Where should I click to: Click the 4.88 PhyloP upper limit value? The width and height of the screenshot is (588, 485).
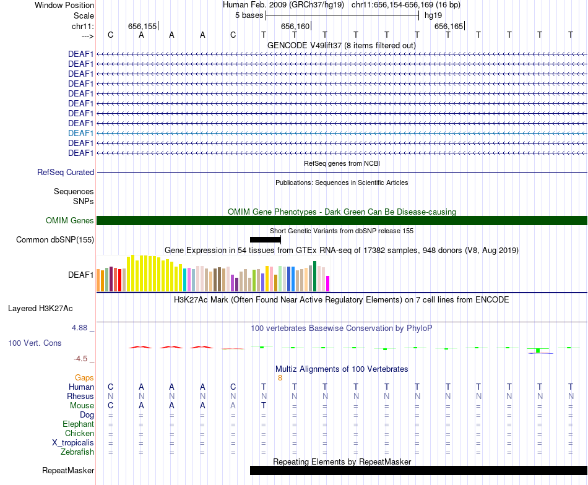tap(79, 328)
